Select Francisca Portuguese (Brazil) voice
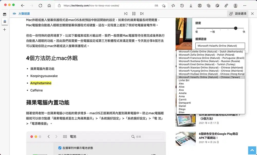The height and width of the screenshot is (155, 257). point(211,58)
